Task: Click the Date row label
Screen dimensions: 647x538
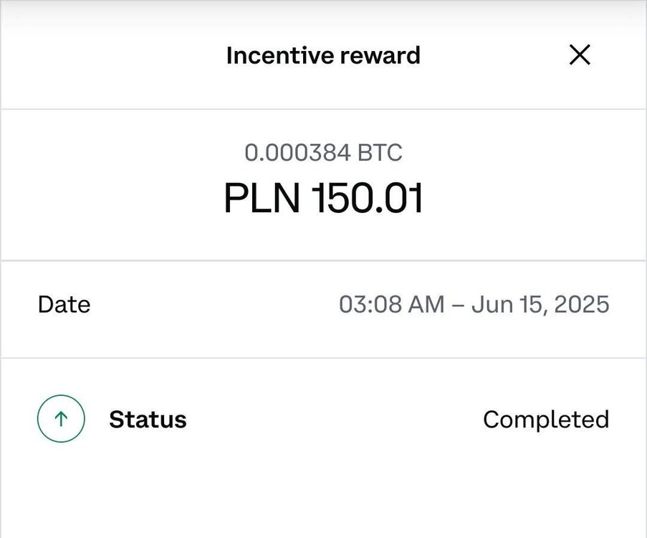Action: click(64, 305)
